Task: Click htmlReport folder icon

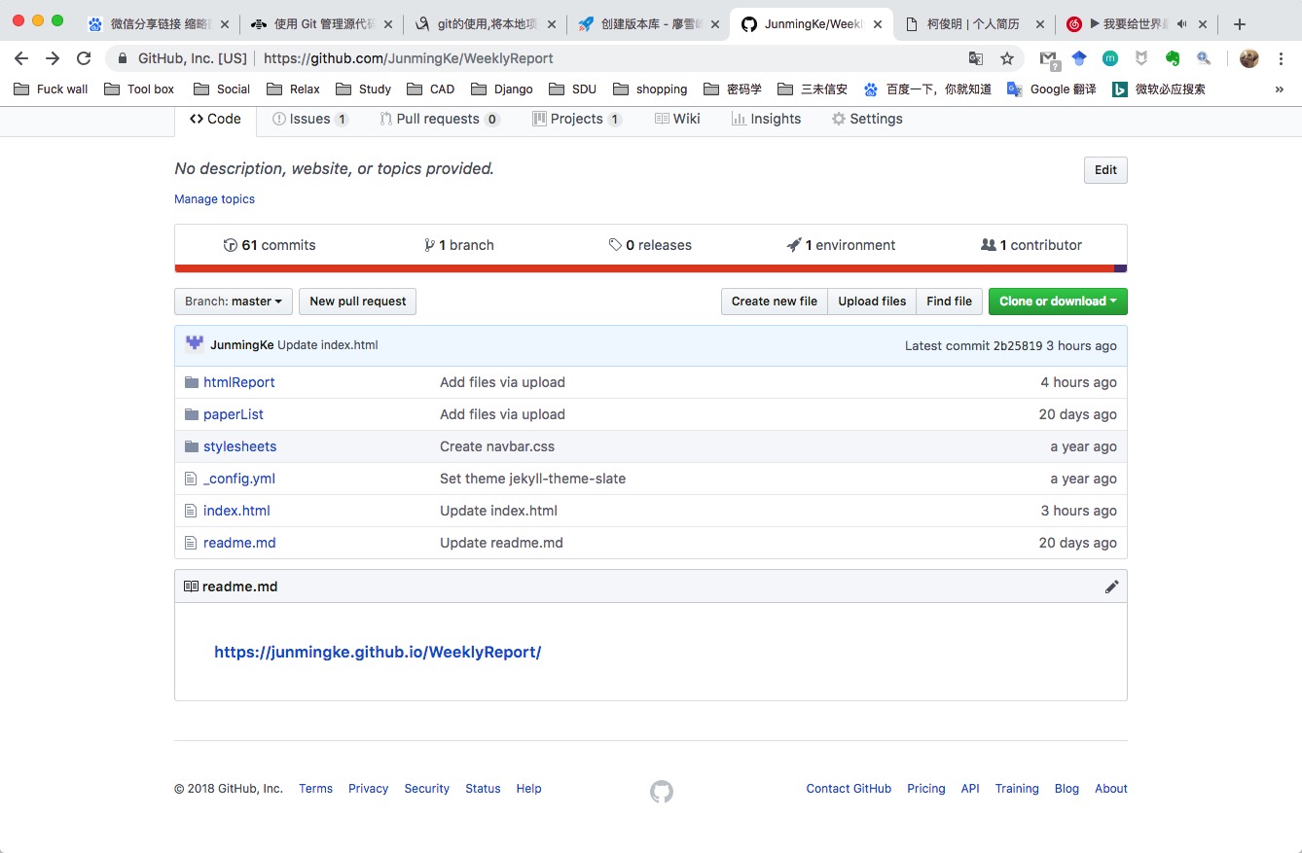Action: 192,382
